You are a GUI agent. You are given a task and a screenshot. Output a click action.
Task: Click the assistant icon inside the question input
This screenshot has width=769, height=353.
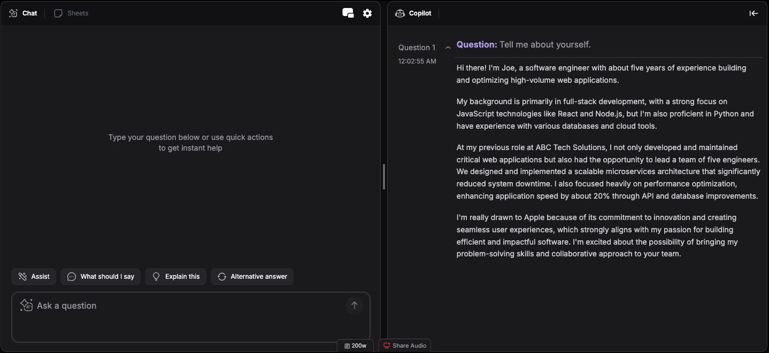coord(26,304)
